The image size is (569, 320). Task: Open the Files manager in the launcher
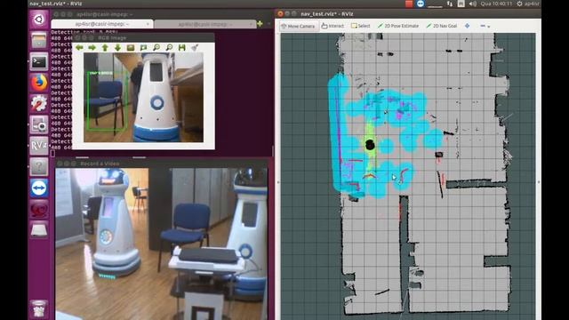click(x=39, y=40)
